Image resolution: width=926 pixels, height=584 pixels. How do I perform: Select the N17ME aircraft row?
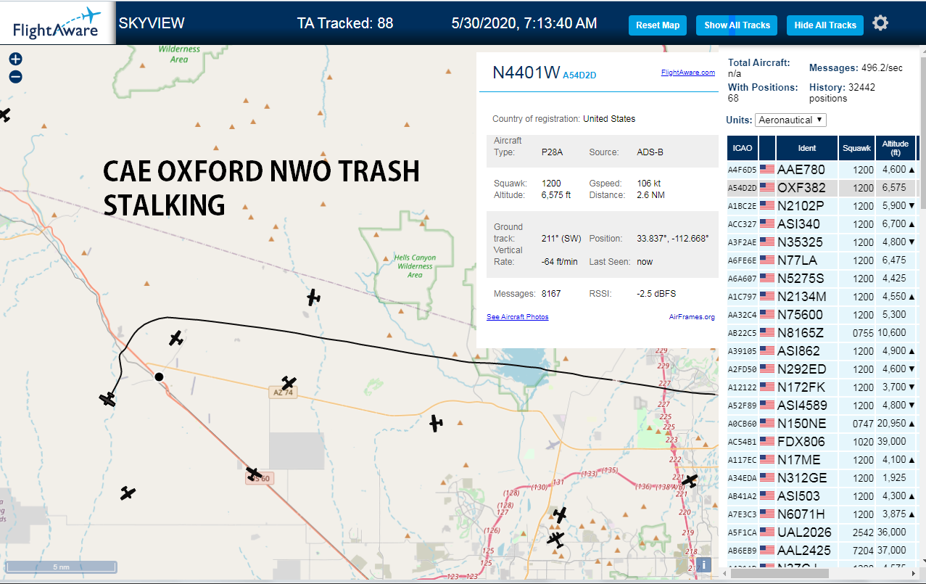822,460
